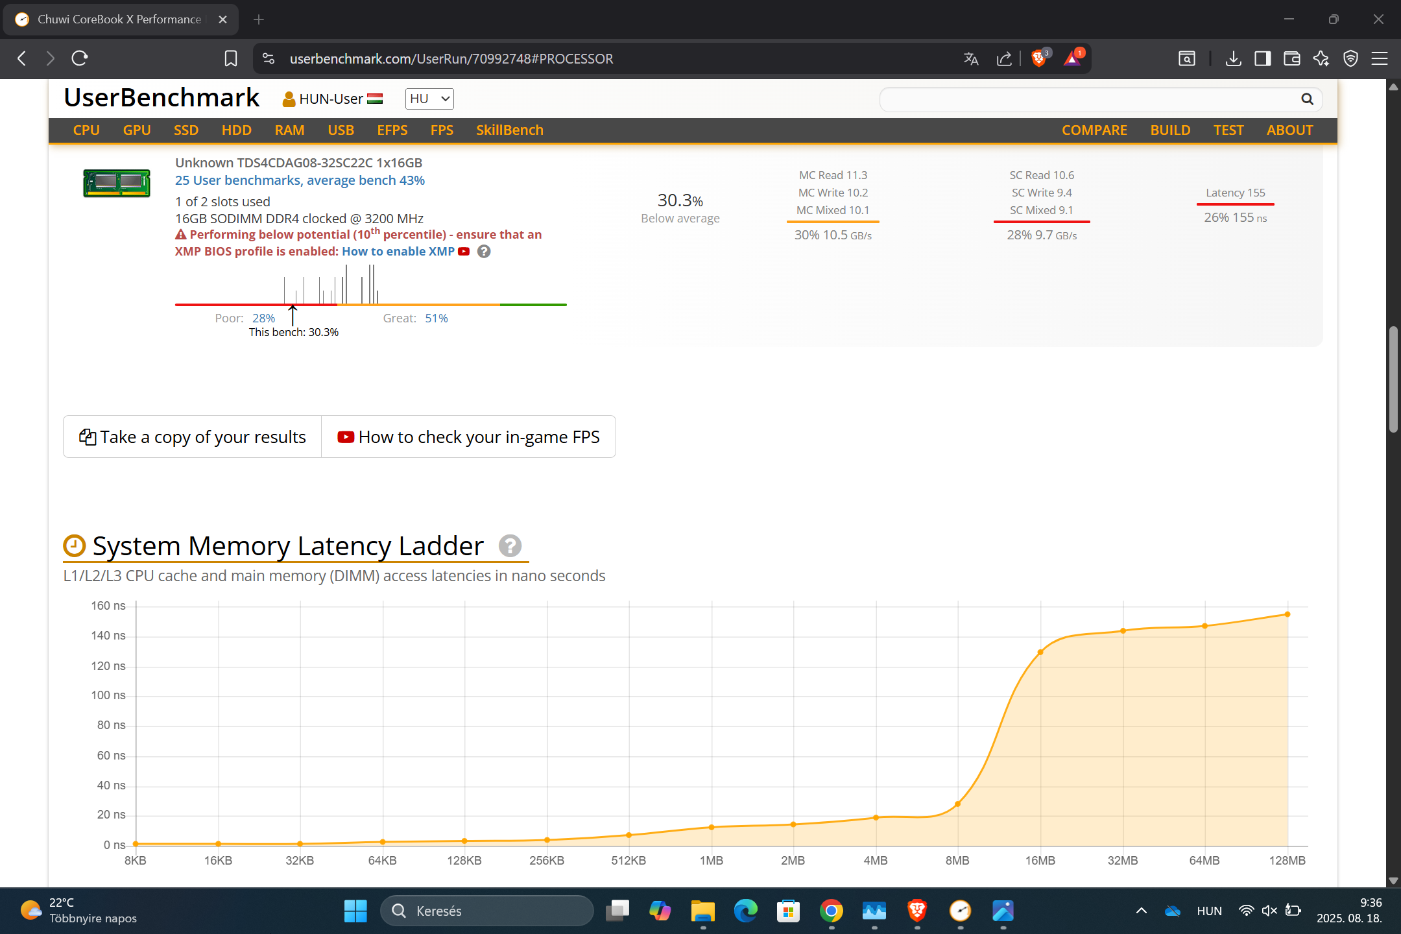Expand the HU language dropdown
1401x934 pixels.
(429, 99)
